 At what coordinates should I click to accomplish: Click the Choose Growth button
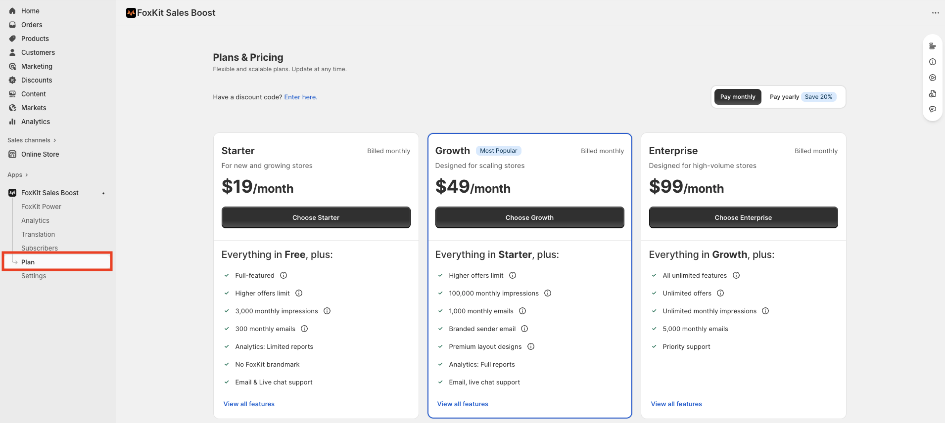coord(529,217)
